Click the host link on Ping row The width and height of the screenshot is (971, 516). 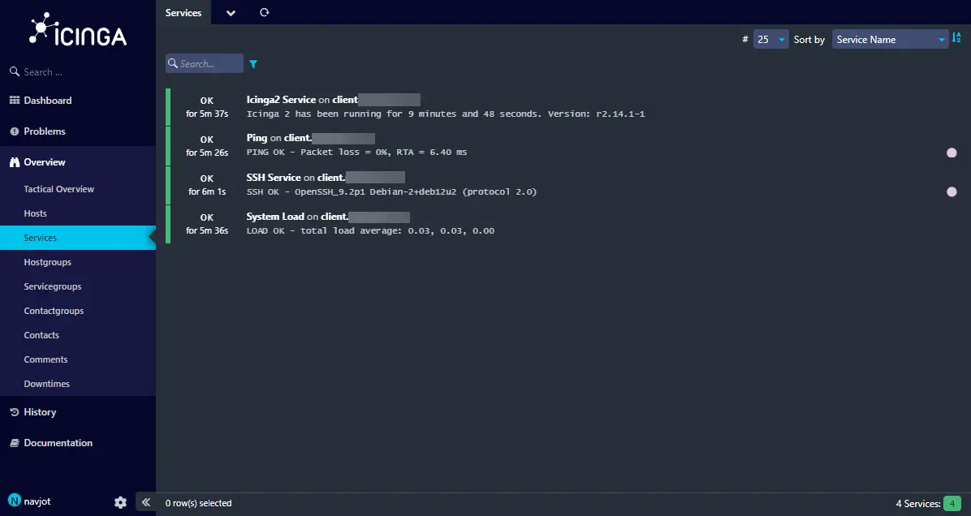pyautogui.click(x=330, y=138)
